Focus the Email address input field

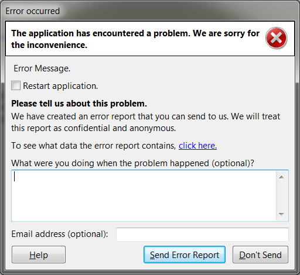click(202, 234)
